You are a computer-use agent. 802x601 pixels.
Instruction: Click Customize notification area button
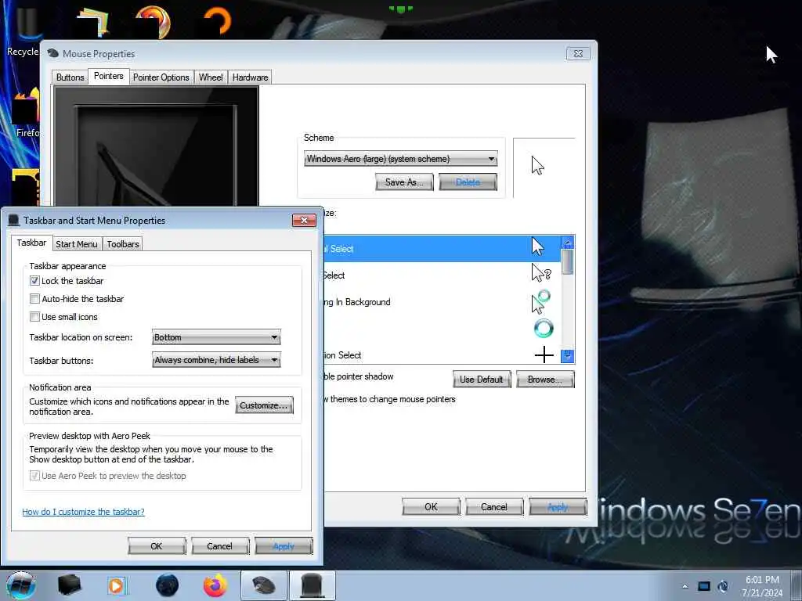pos(265,405)
